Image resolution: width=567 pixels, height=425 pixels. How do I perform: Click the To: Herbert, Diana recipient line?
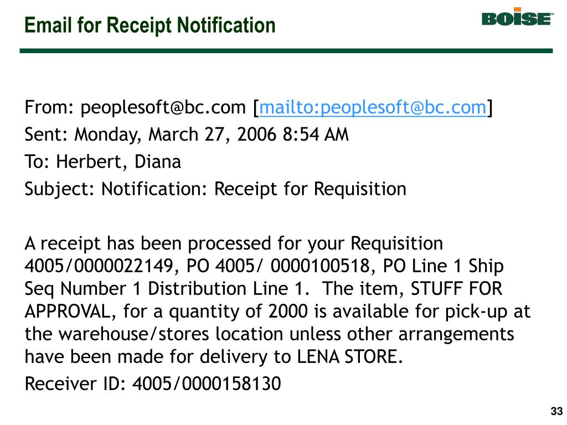coord(102,162)
